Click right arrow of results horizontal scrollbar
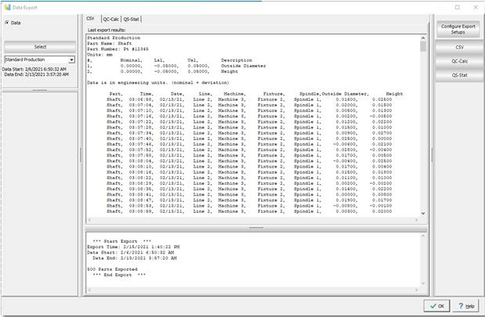The image size is (485, 317). (416, 220)
